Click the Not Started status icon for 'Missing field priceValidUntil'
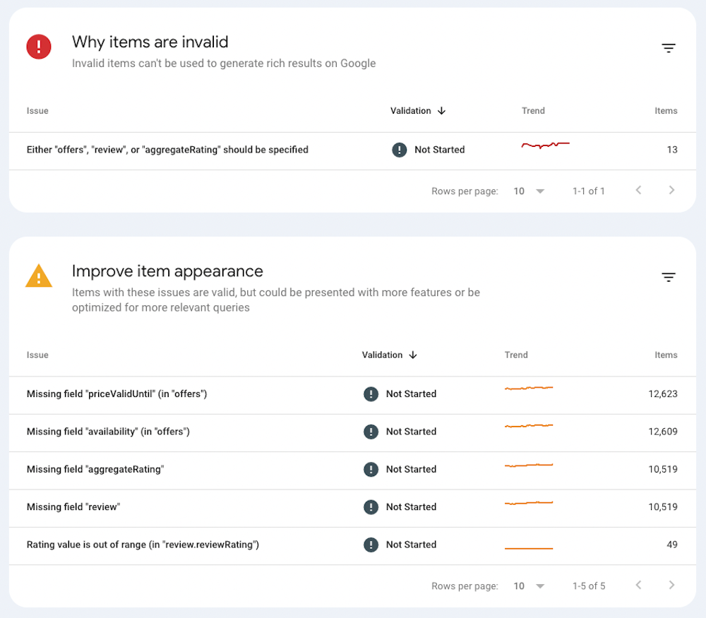This screenshot has width=706, height=618. pyautogui.click(x=371, y=393)
